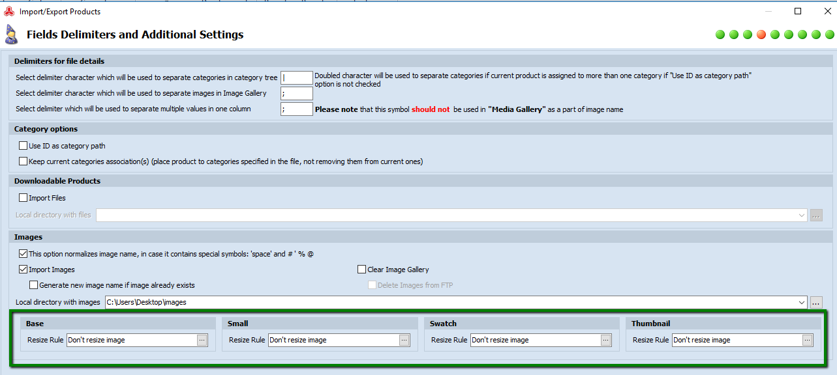Expand the local directory with images dropdown

point(802,302)
